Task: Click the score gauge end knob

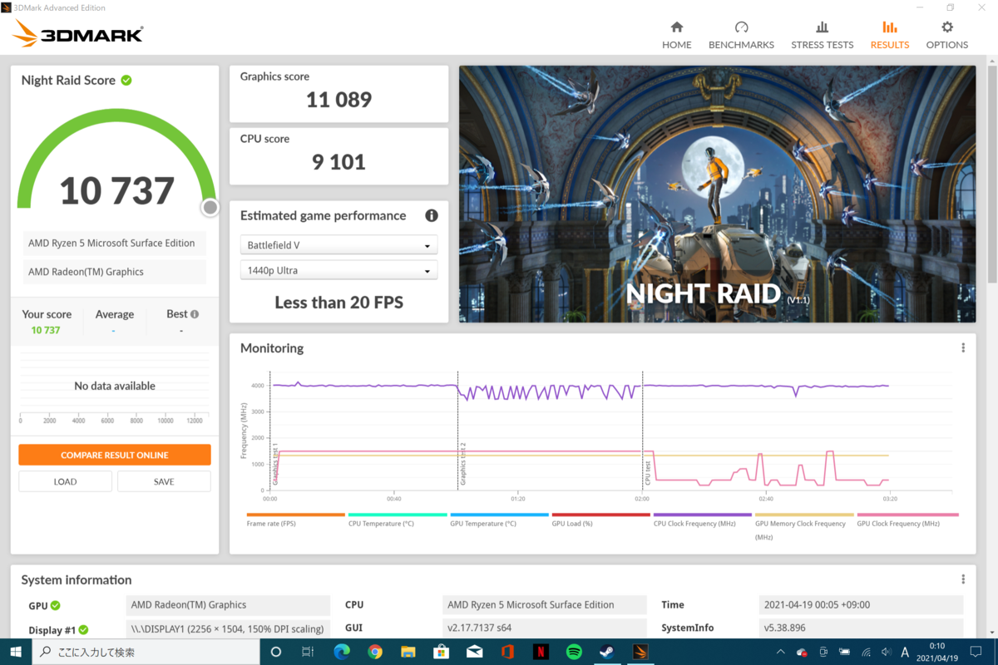Action: click(210, 207)
